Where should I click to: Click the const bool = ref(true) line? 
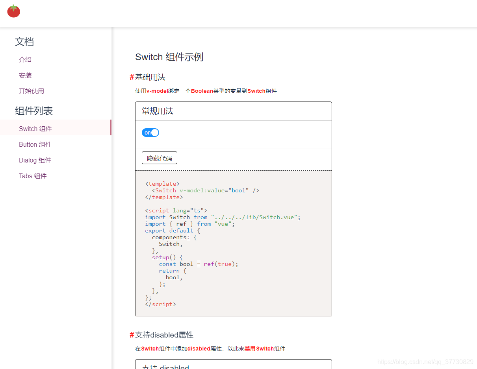(x=199, y=264)
